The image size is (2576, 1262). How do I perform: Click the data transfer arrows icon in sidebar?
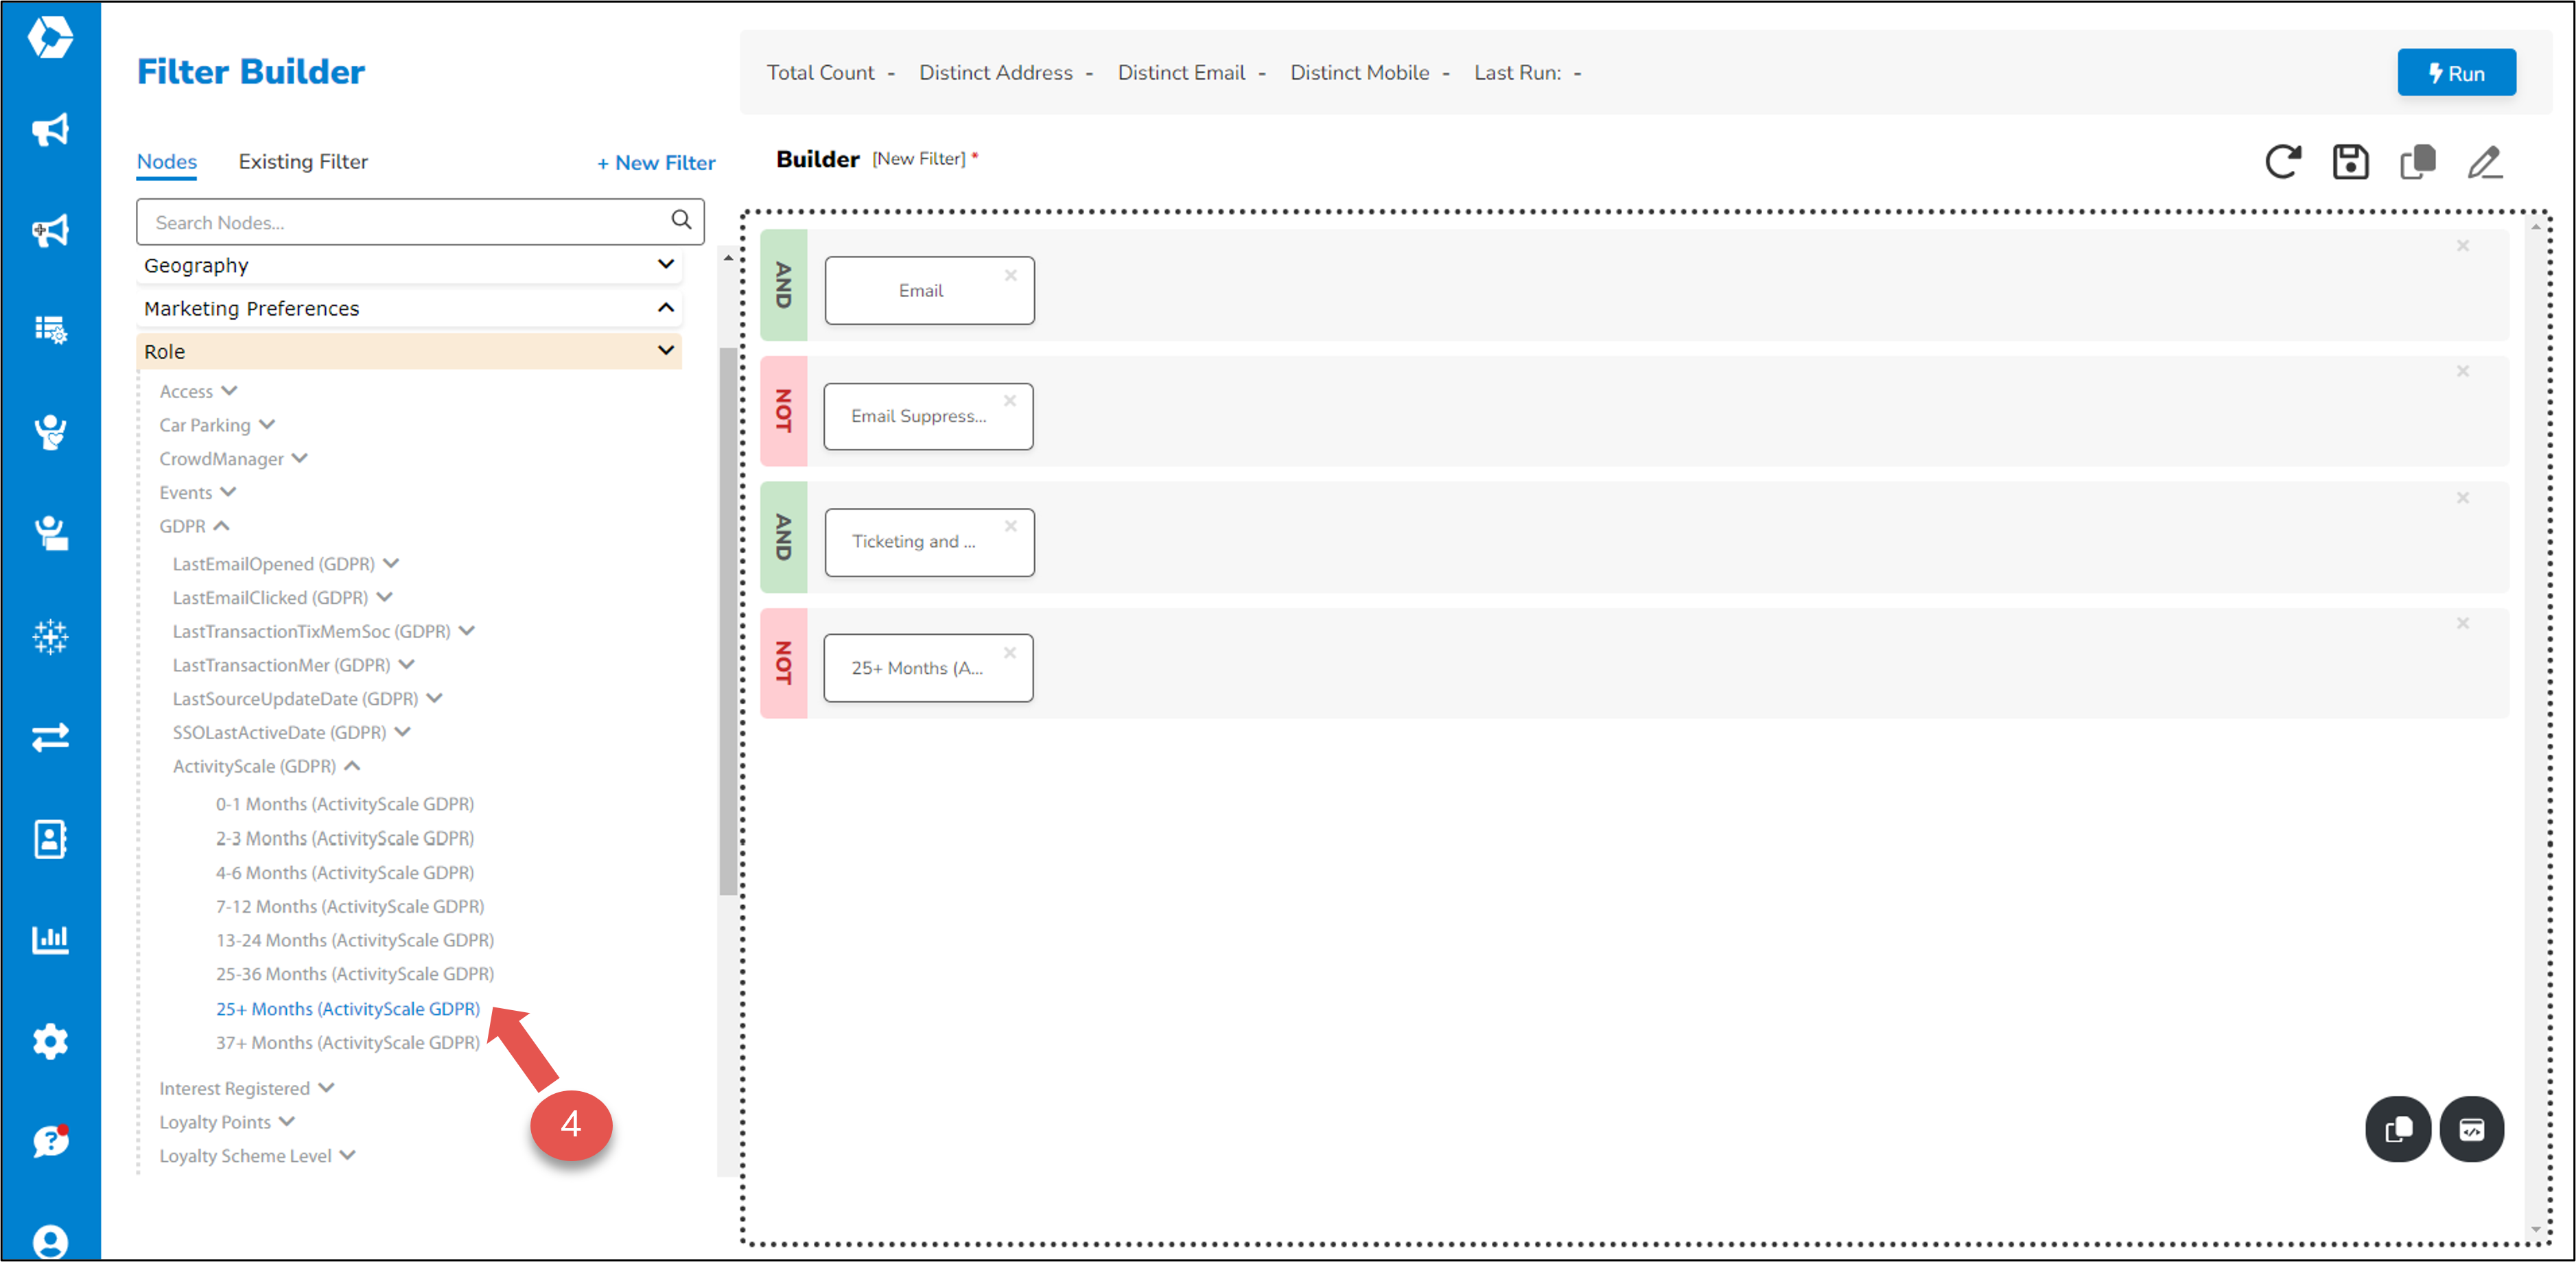click(x=50, y=738)
